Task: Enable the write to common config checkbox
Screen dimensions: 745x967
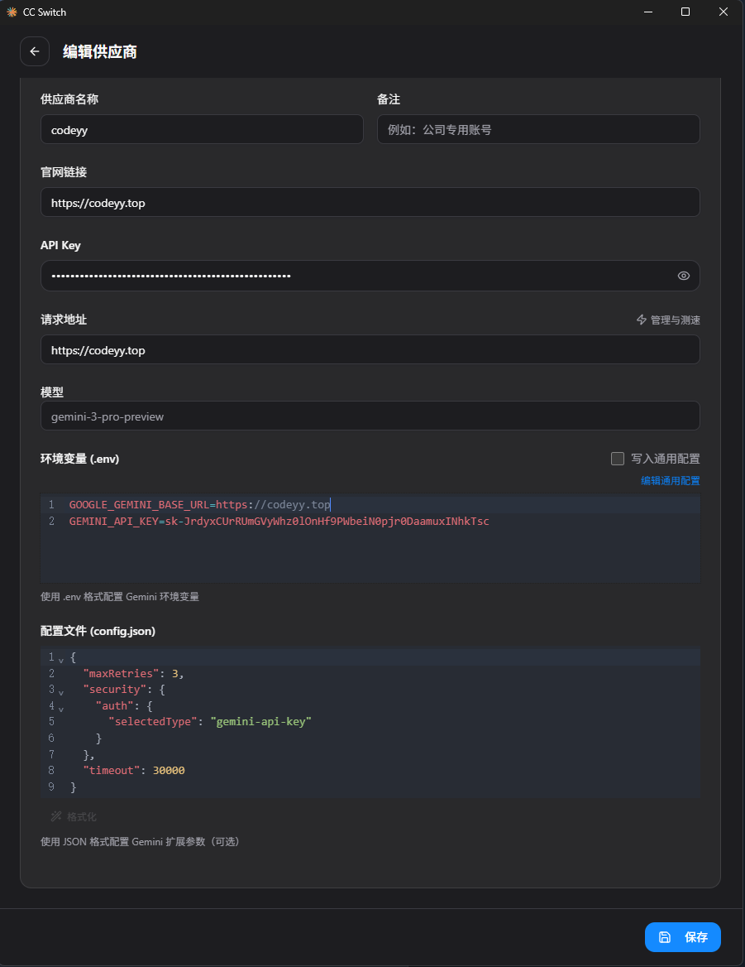Action: [618, 459]
